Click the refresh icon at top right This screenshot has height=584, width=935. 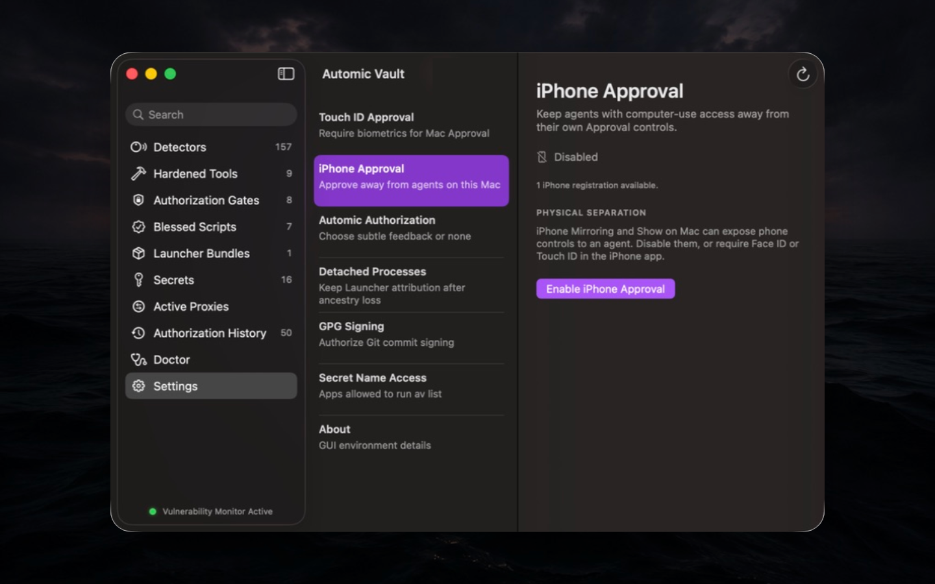click(803, 75)
